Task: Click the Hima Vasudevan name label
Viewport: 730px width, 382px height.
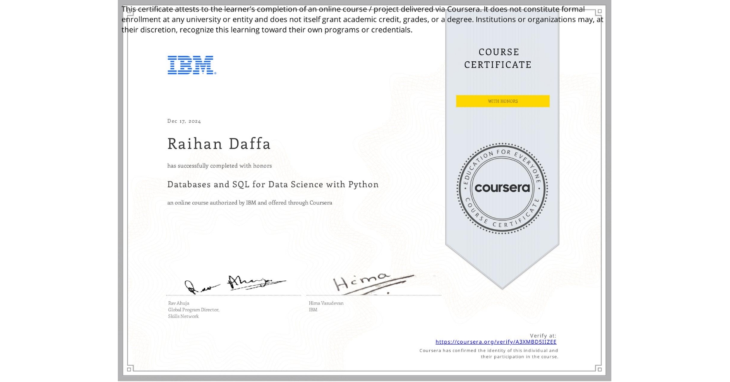Action: (326, 303)
